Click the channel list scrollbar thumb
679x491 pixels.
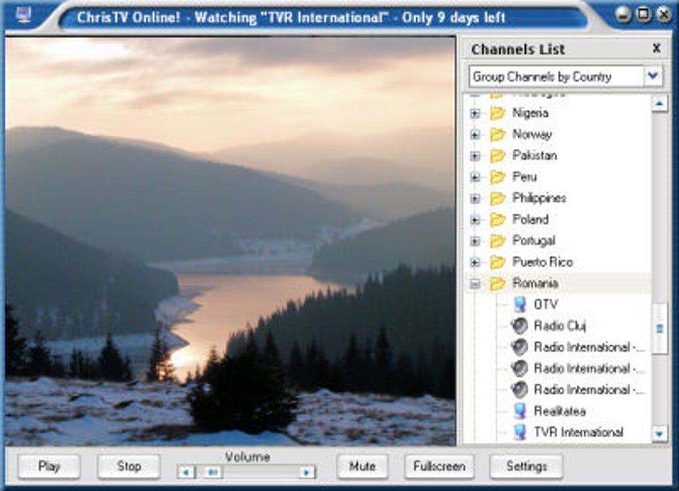(660, 328)
